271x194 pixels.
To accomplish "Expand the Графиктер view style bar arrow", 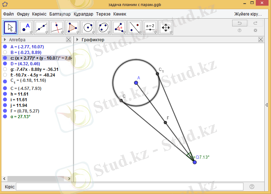I will [77, 40].
